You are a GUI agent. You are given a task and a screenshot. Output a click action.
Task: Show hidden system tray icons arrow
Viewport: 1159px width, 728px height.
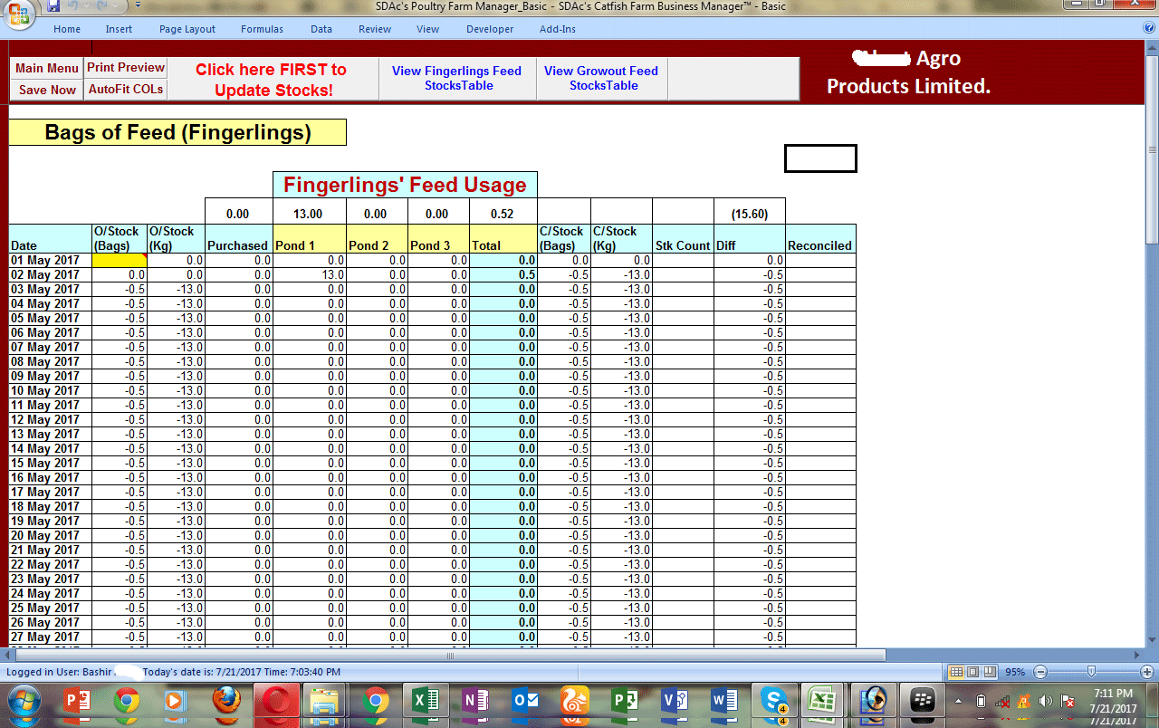959,702
